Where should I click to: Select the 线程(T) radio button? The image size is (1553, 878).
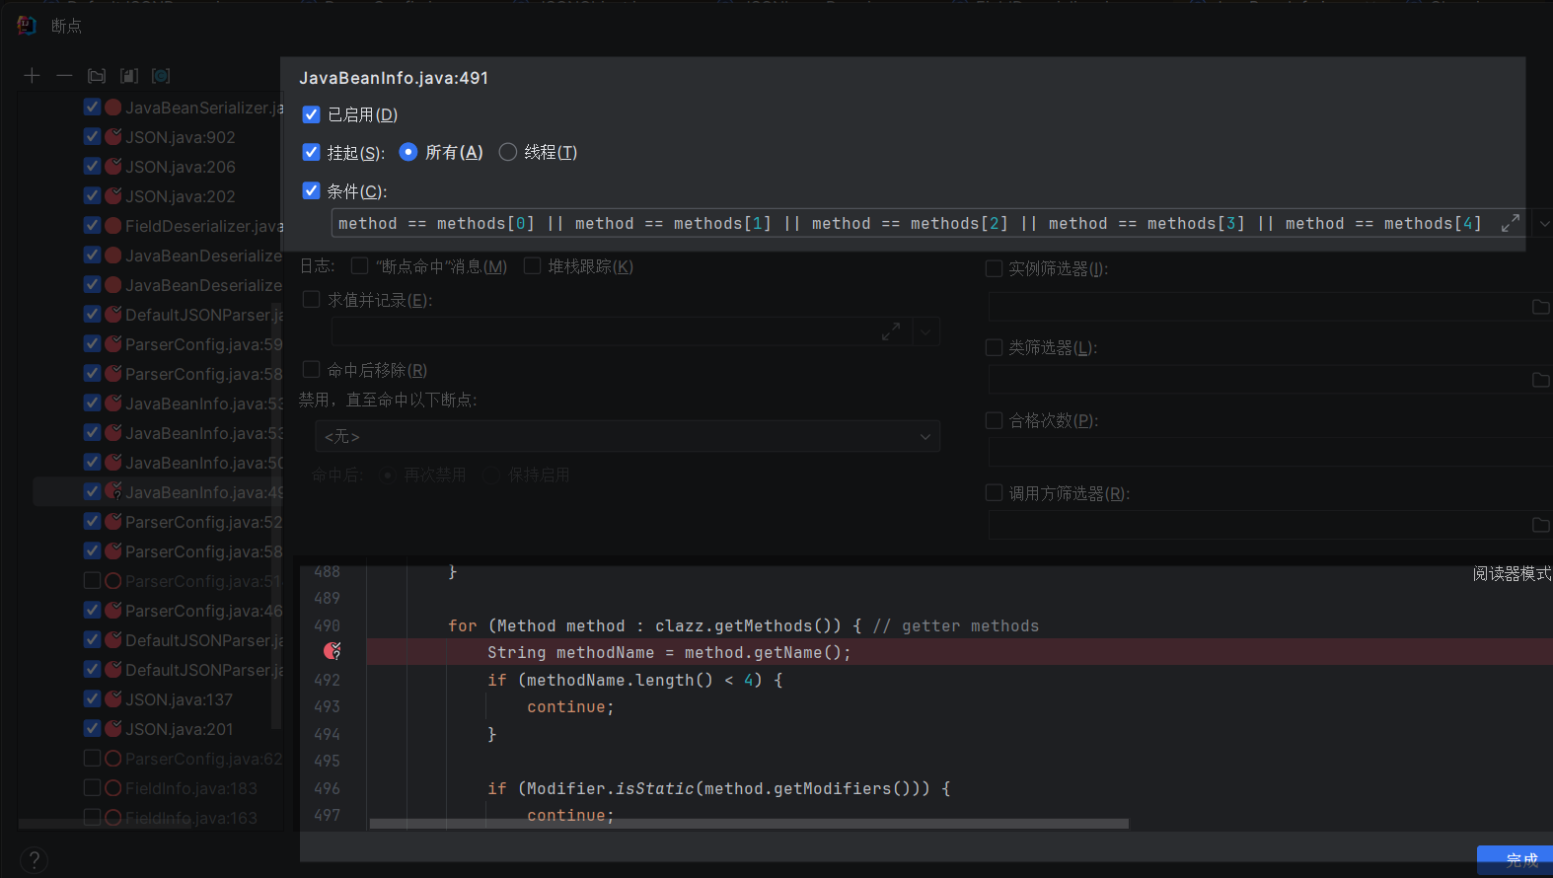point(508,152)
